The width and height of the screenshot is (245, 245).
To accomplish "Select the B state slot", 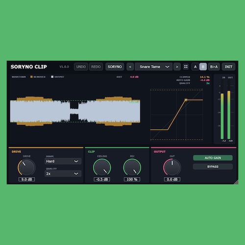I will [x=203, y=67].
